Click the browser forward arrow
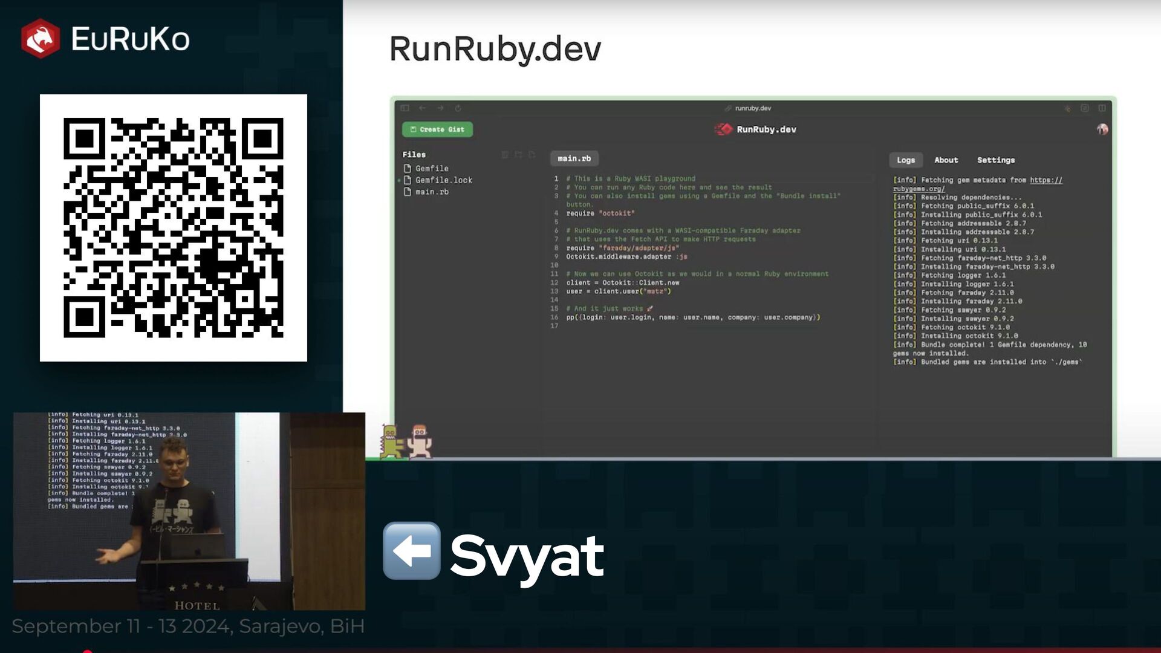 click(x=440, y=108)
